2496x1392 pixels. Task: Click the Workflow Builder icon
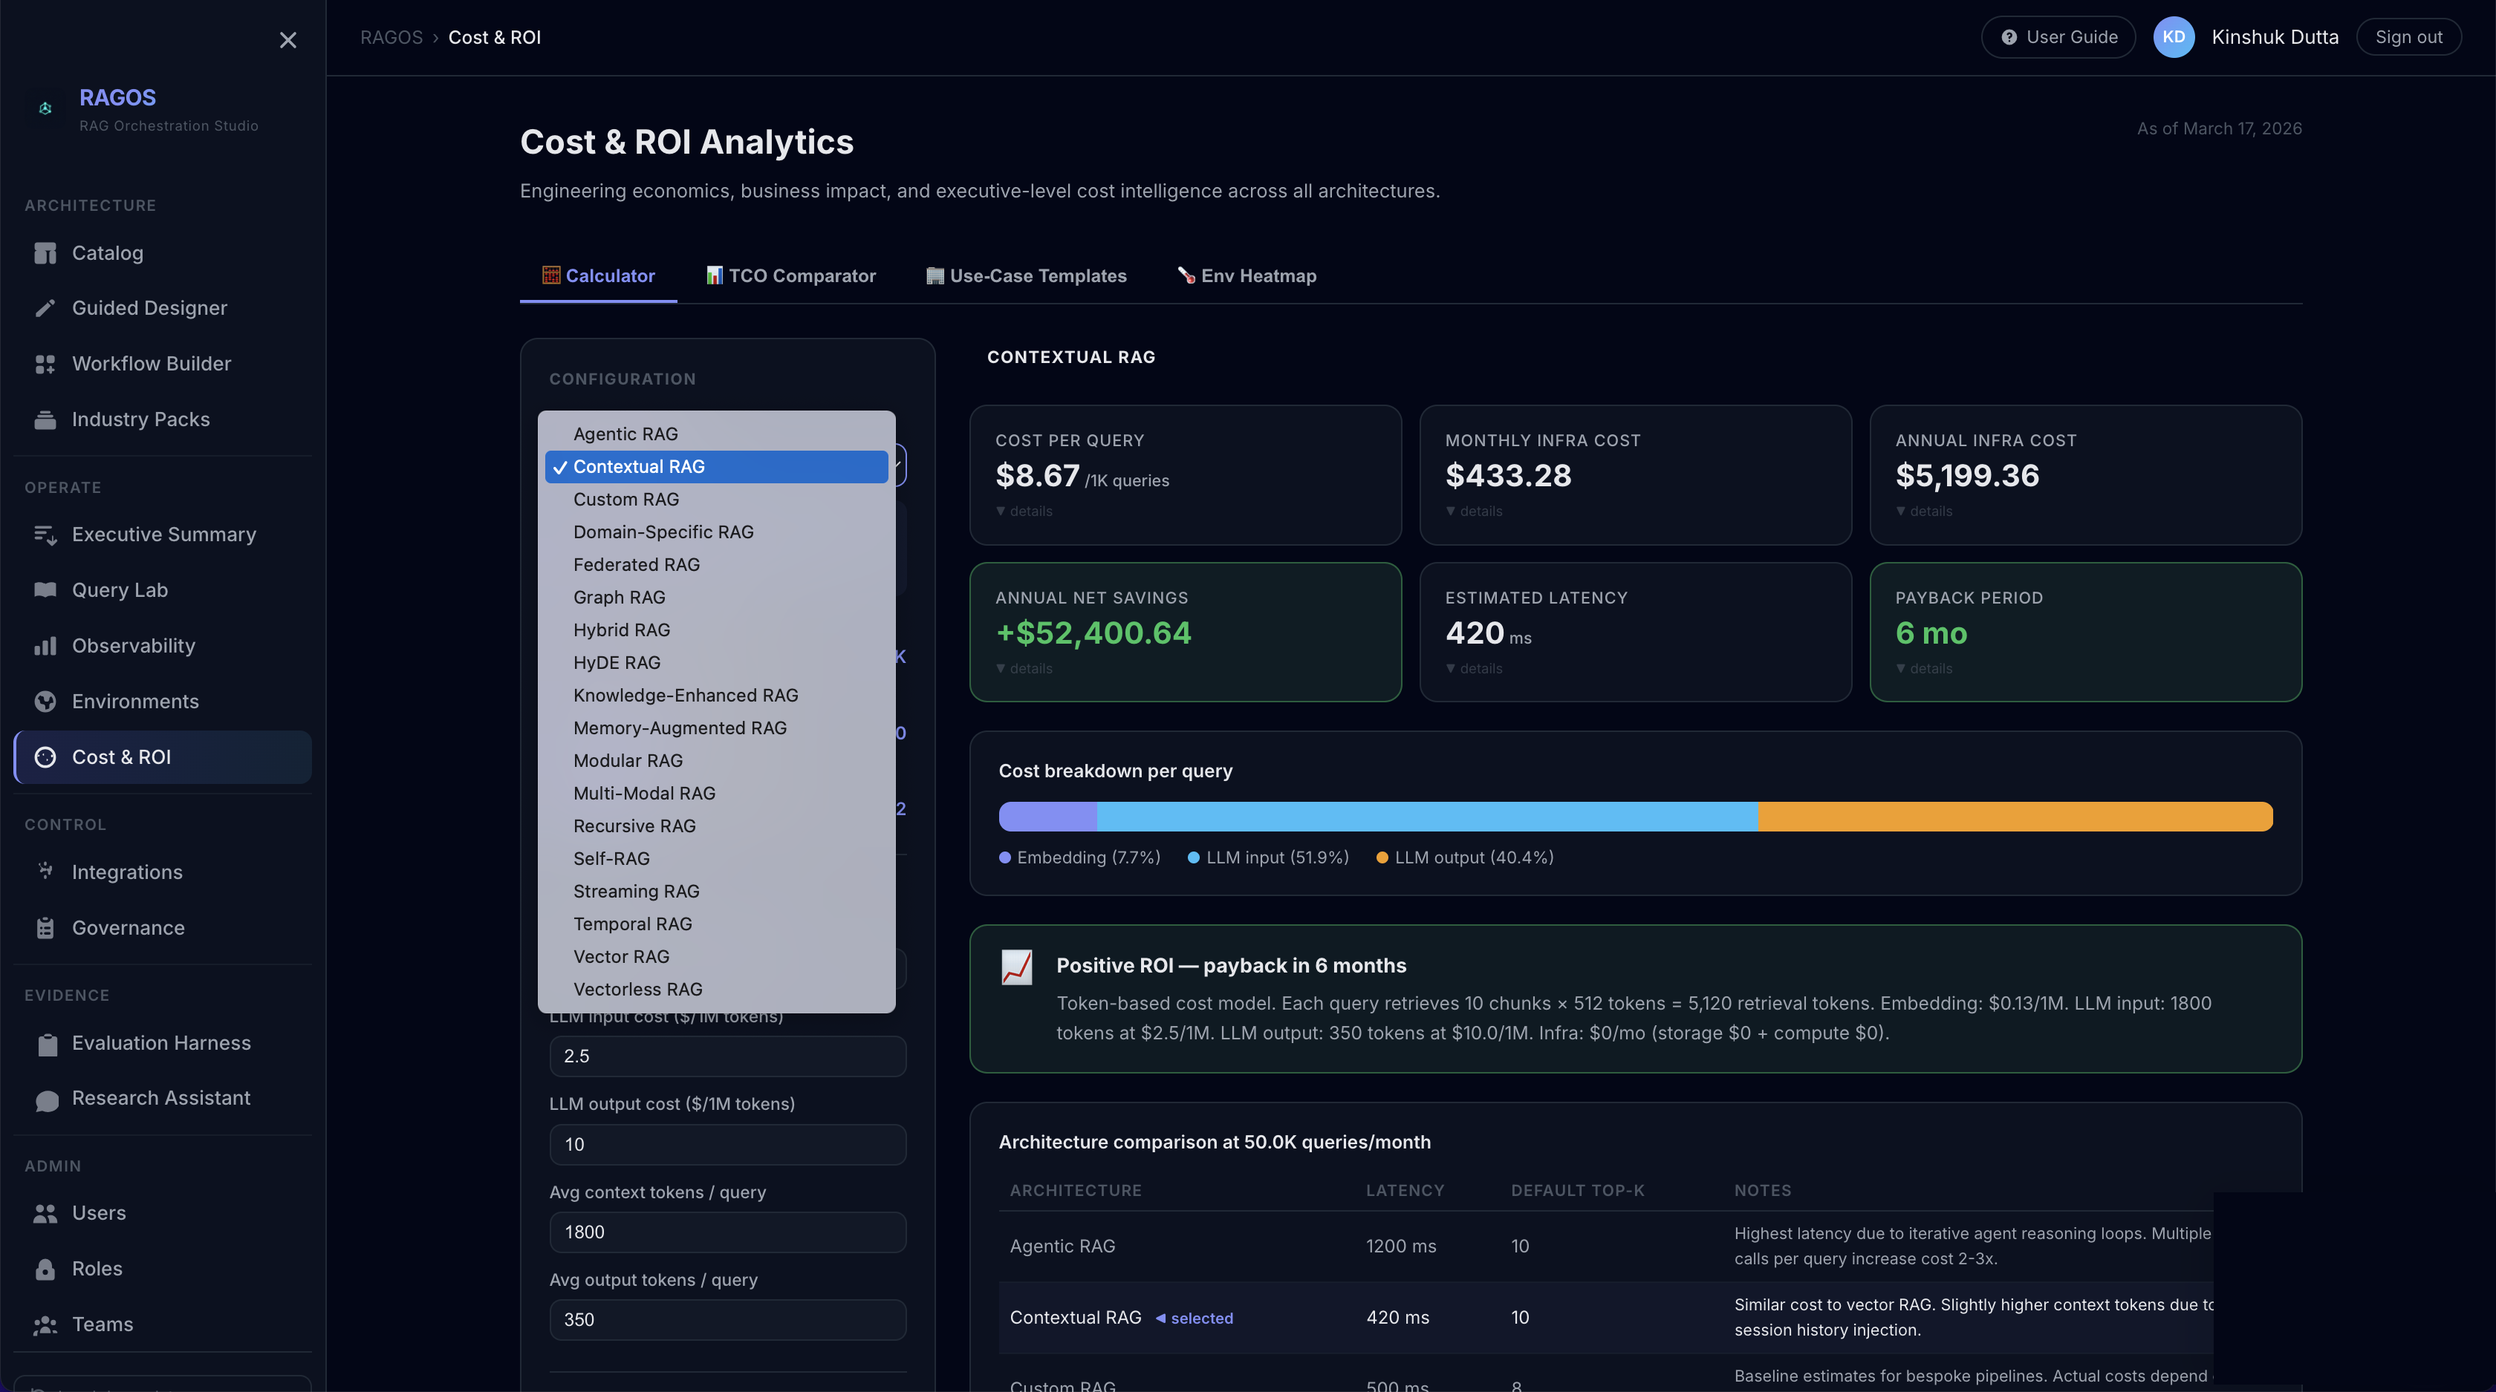pos(45,364)
